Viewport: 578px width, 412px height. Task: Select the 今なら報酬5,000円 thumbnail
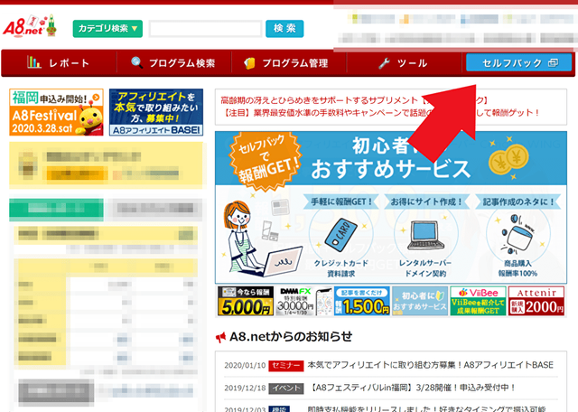click(x=246, y=301)
